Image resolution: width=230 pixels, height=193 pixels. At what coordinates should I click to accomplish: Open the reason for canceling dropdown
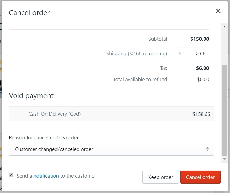(111, 149)
